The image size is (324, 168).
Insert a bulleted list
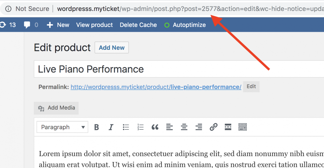point(126,127)
